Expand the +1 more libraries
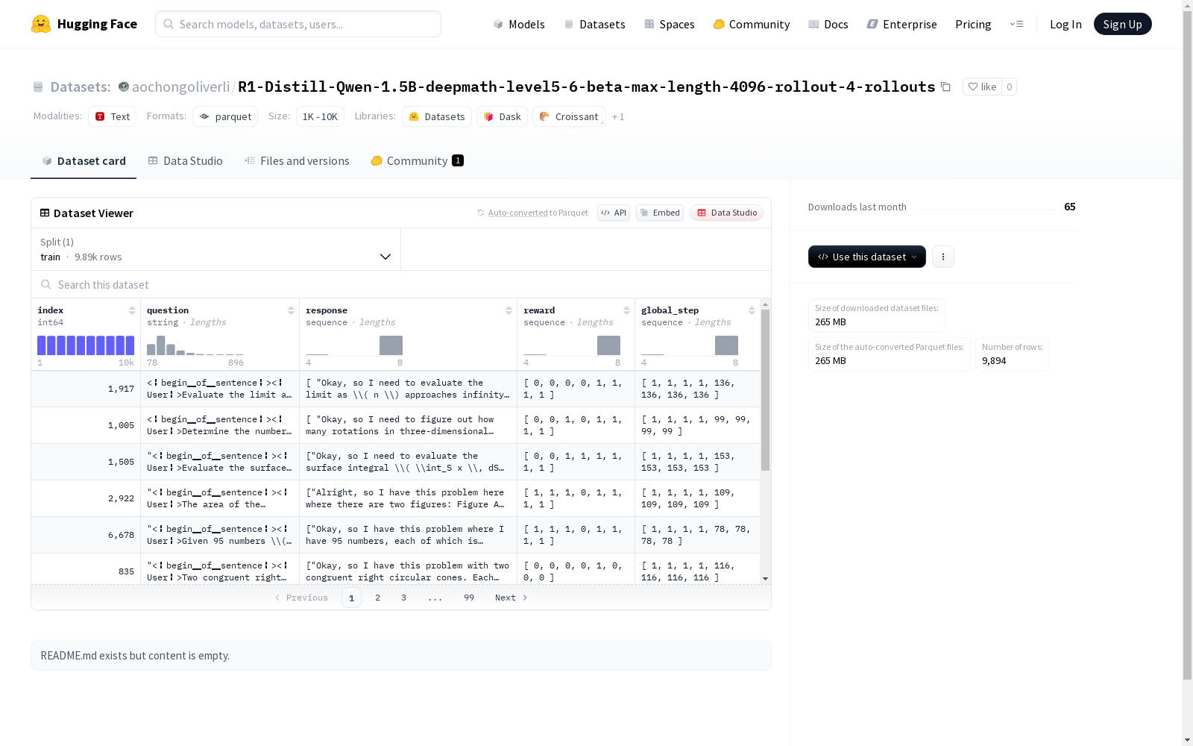Screen dimensions: 1193x746 click(618, 116)
